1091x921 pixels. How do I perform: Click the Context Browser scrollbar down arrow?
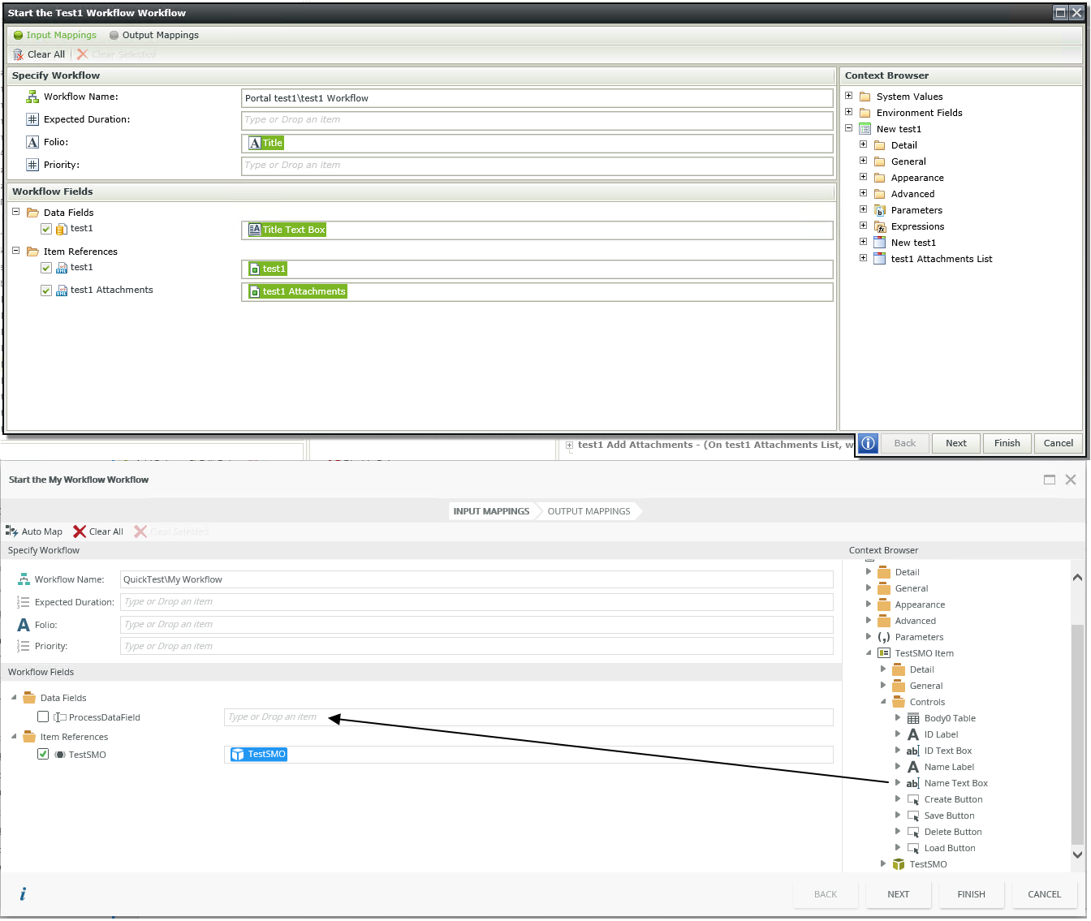[1078, 854]
